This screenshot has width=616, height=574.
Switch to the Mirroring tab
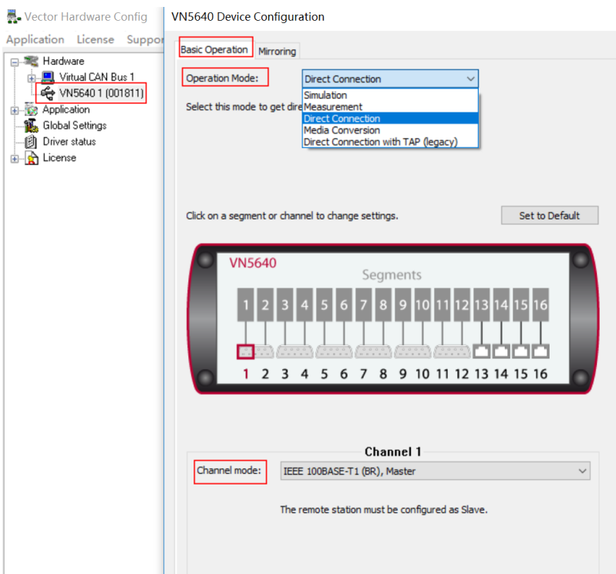click(277, 51)
